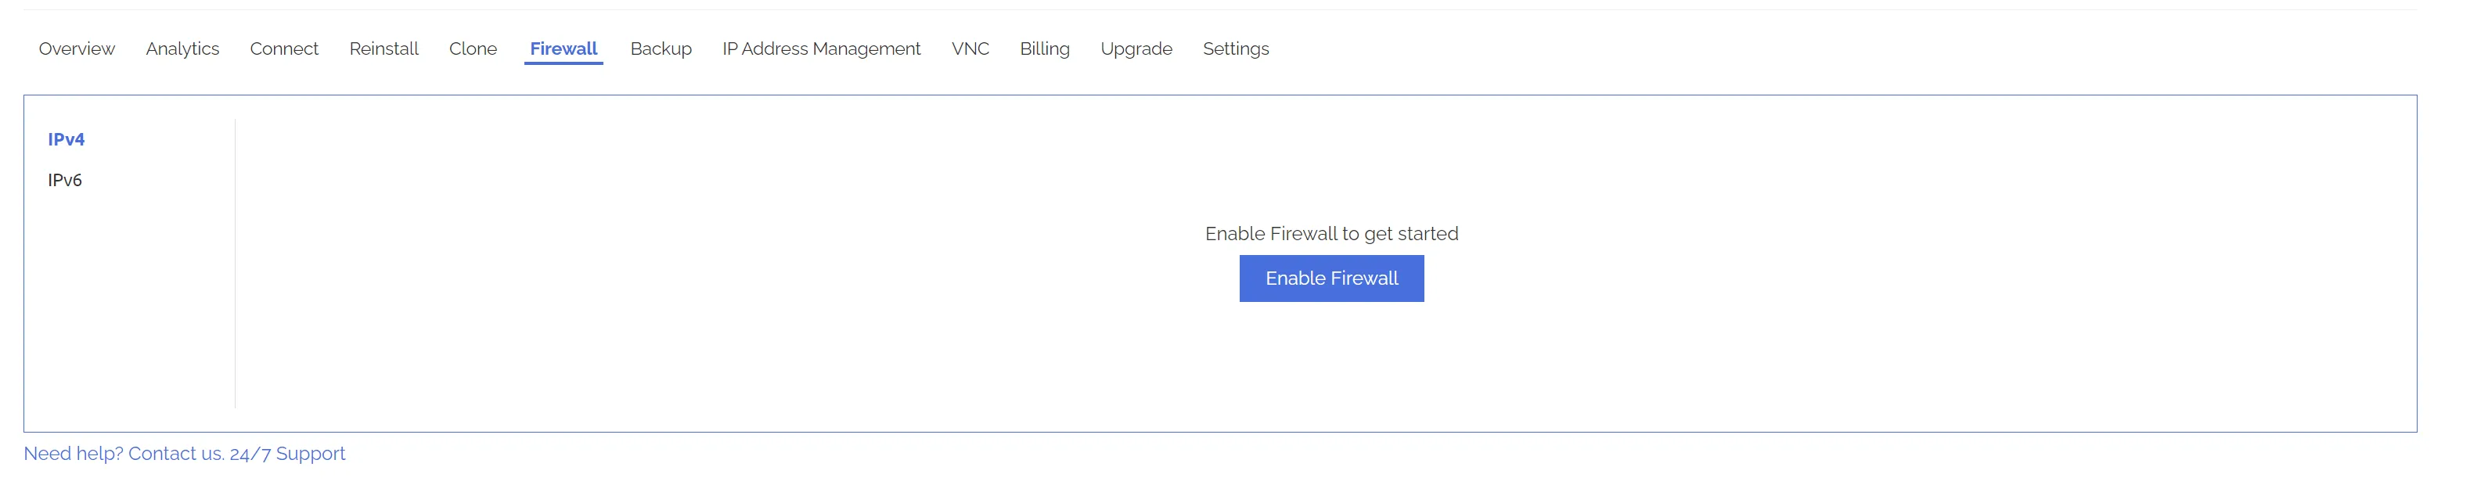Switch to the Analytics tab
Image resolution: width=2470 pixels, height=485 pixels.
point(182,48)
